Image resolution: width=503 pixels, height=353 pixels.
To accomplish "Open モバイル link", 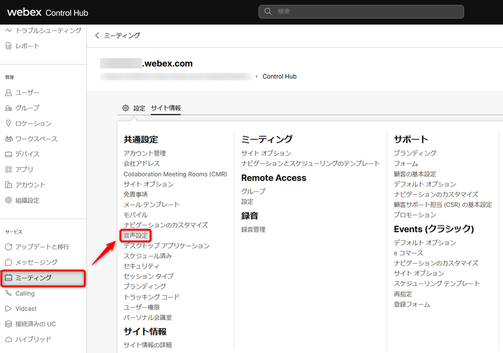I will pos(135,215).
